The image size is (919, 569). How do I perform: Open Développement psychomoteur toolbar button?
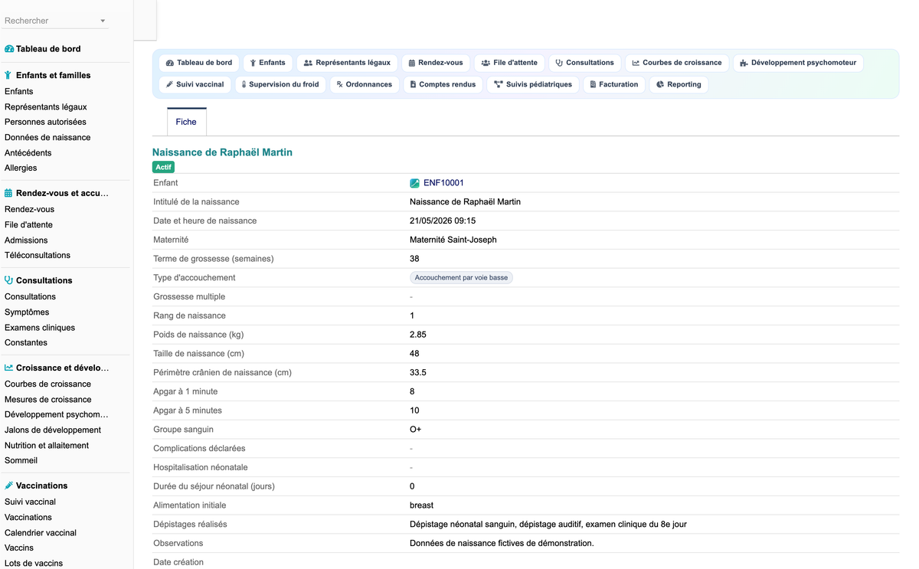(798, 63)
